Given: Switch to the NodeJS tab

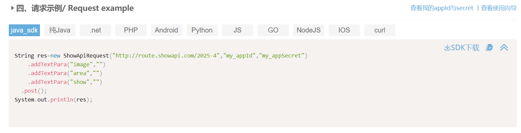Looking at the screenshot, I should 309,30.
